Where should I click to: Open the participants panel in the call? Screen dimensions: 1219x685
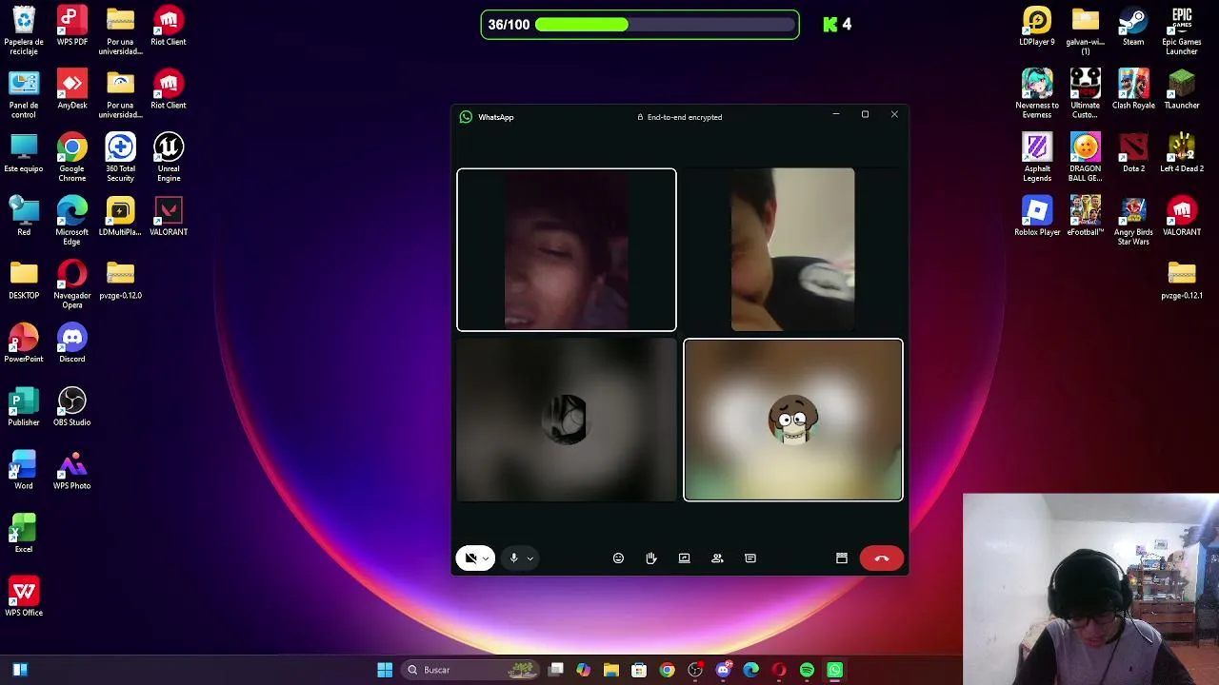[717, 558]
